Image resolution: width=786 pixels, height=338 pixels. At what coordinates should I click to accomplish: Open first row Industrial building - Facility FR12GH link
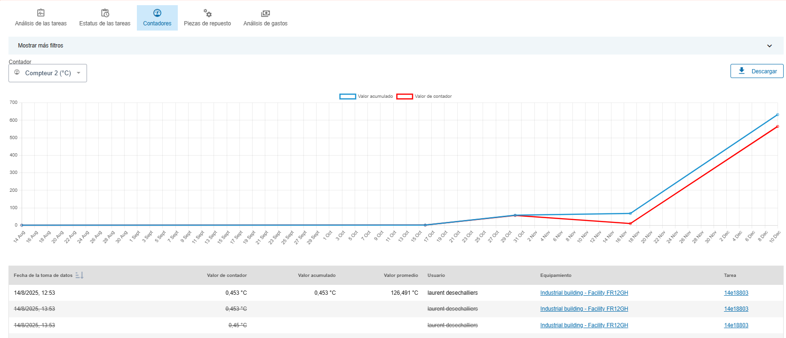click(x=584, y=293)
